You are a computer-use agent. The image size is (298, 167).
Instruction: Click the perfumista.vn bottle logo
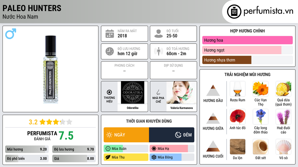234,12
